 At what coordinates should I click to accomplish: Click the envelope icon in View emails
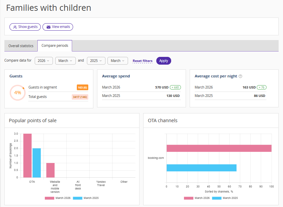tap(49, 27)
